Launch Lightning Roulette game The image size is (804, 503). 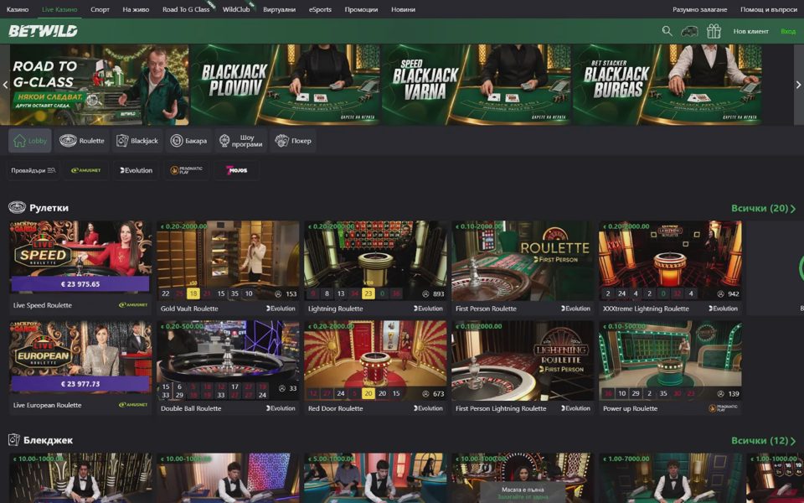[375, 268]
